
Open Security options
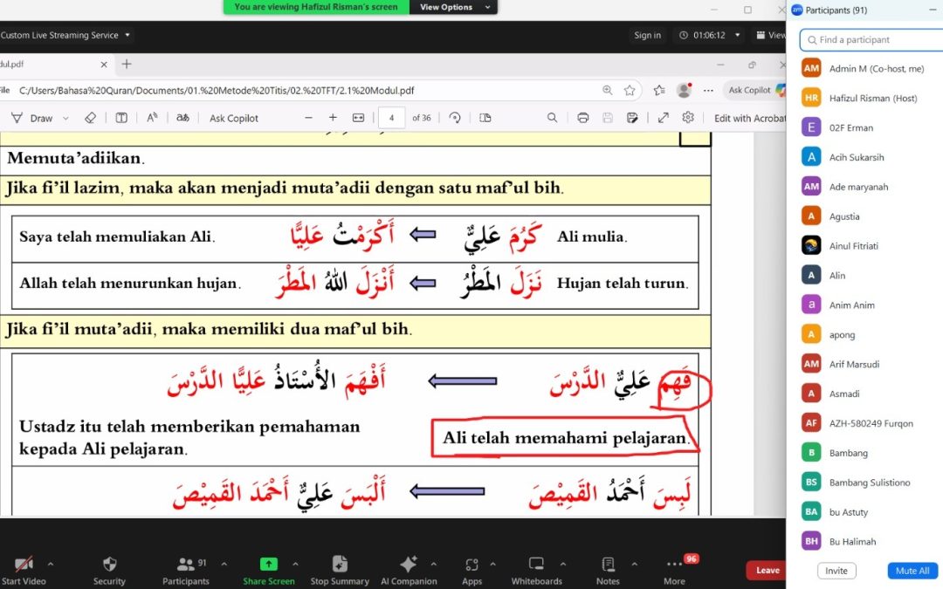(x=109, y=571)
